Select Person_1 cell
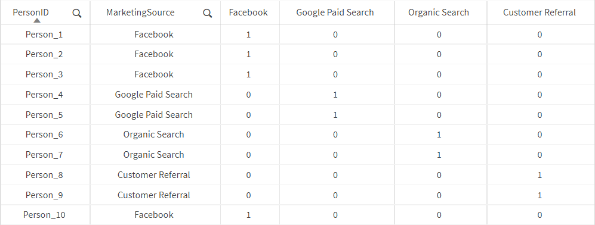595x225 pixels. 44,35
